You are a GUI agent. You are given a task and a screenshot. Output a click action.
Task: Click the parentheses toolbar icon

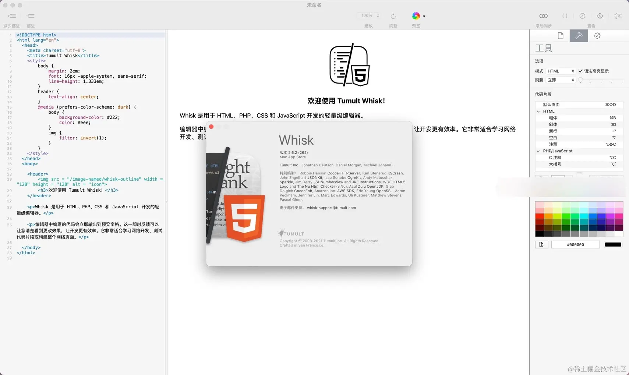pos(565,16)
